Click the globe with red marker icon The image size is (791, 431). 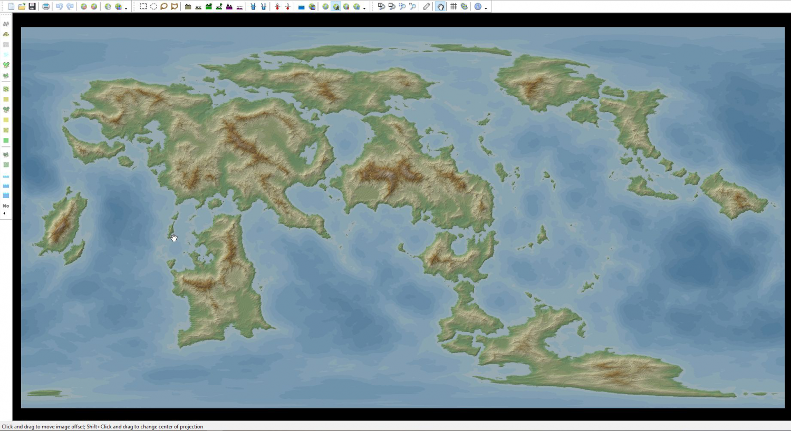tap(346, 6)
